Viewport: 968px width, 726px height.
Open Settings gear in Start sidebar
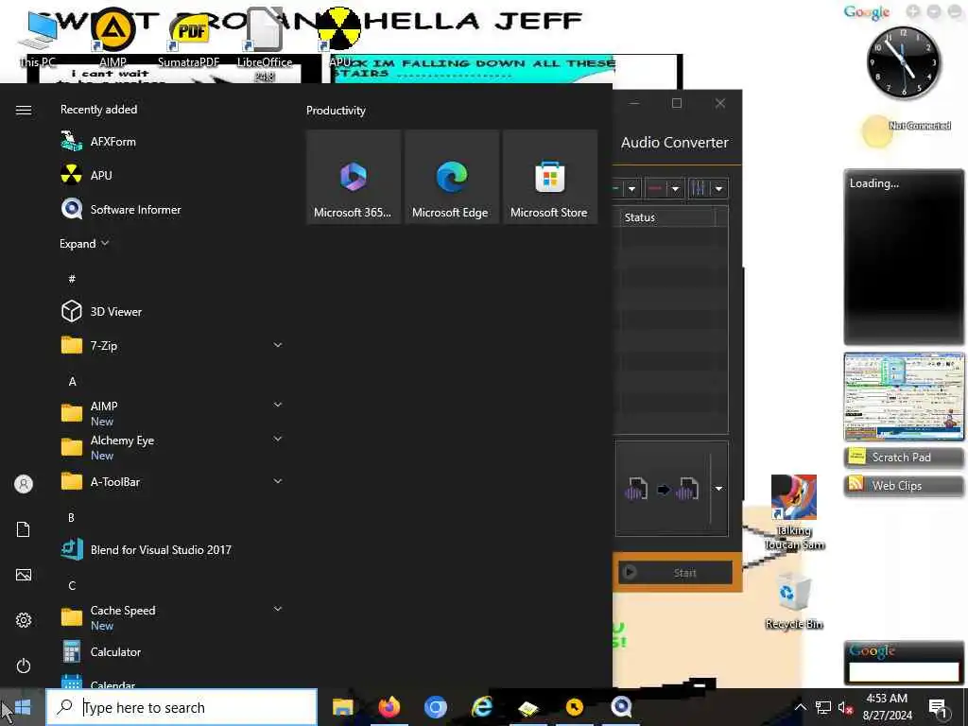tap(24, 620)
